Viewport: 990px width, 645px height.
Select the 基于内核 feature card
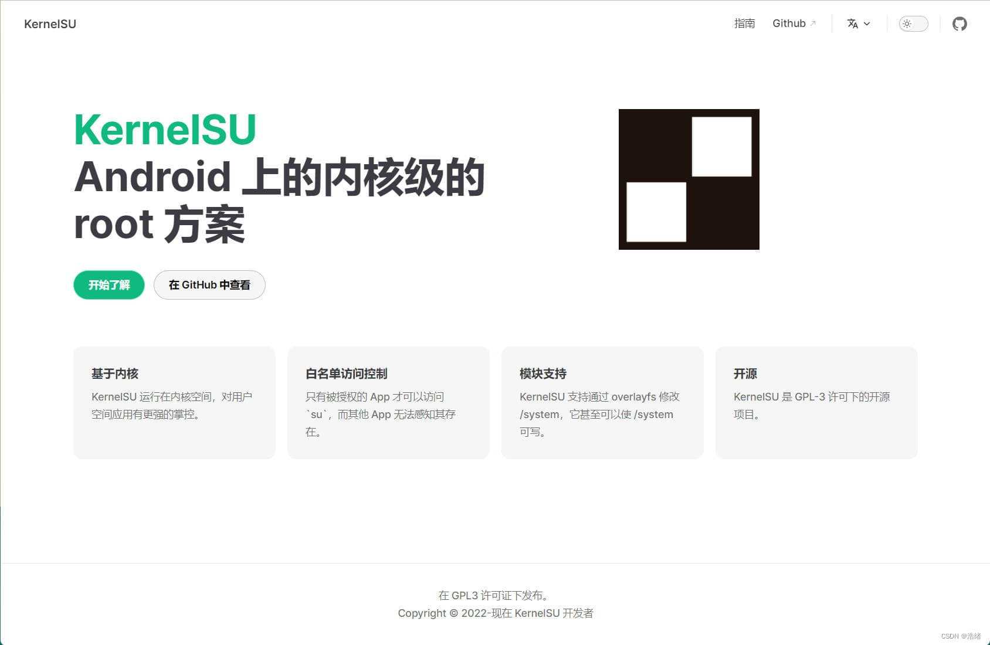tap(174, 402)
